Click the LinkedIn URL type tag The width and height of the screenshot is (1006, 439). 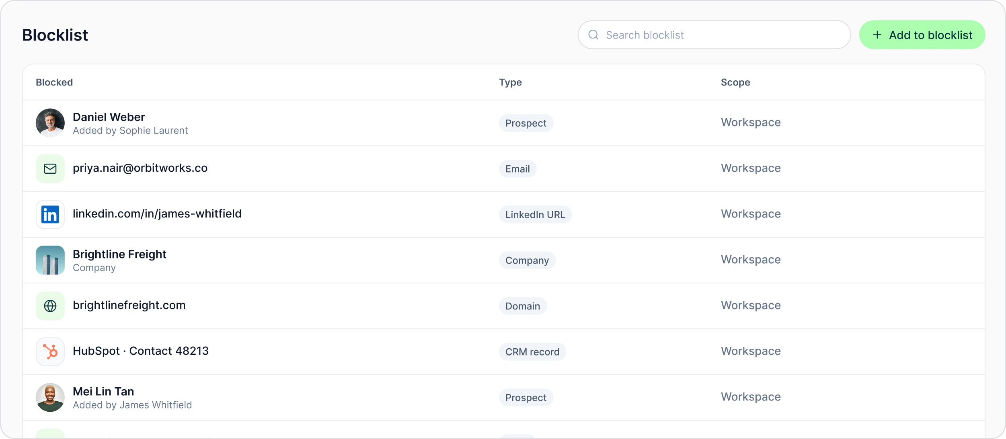(x=535, y=214)
